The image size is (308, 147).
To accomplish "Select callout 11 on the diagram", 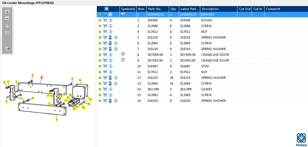I will pyautogui.click(x=66, y=100).
